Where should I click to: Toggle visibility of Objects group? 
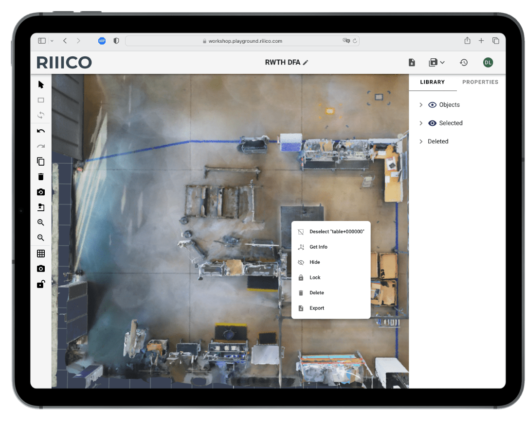433,105
